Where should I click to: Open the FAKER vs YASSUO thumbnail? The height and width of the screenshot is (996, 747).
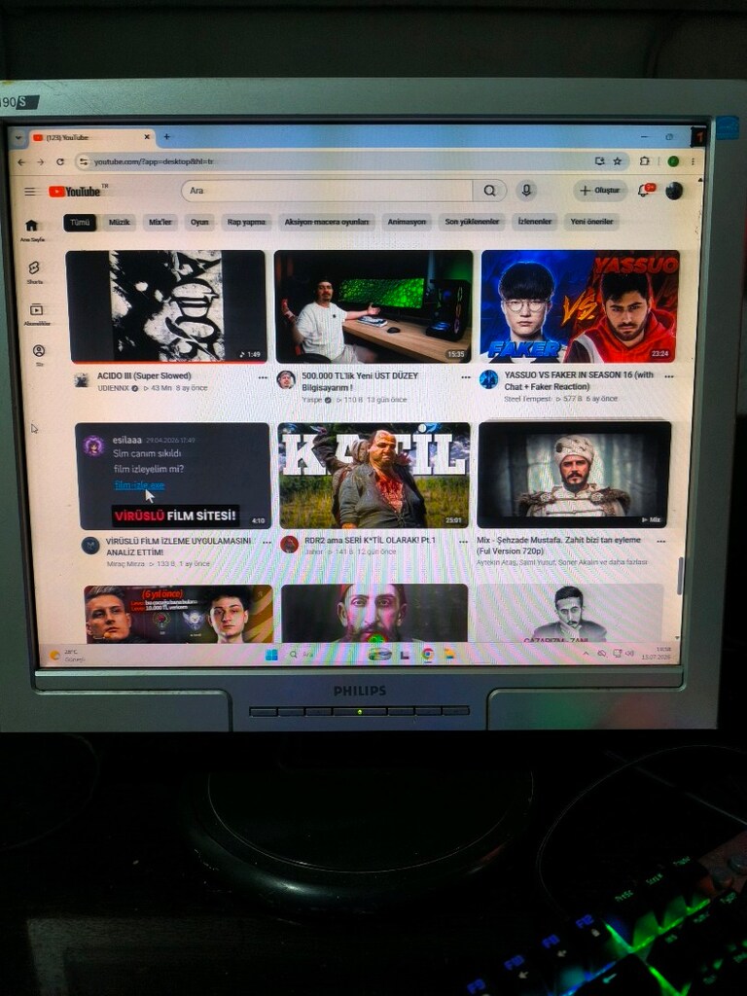(x=580, y=306)
